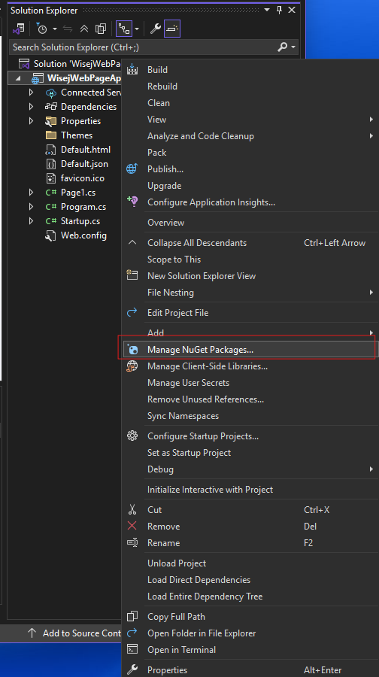The height and width of the screenshot is (677, 379).
Task: Click the Dependencies node icon
Action: (x=51, y=107)
